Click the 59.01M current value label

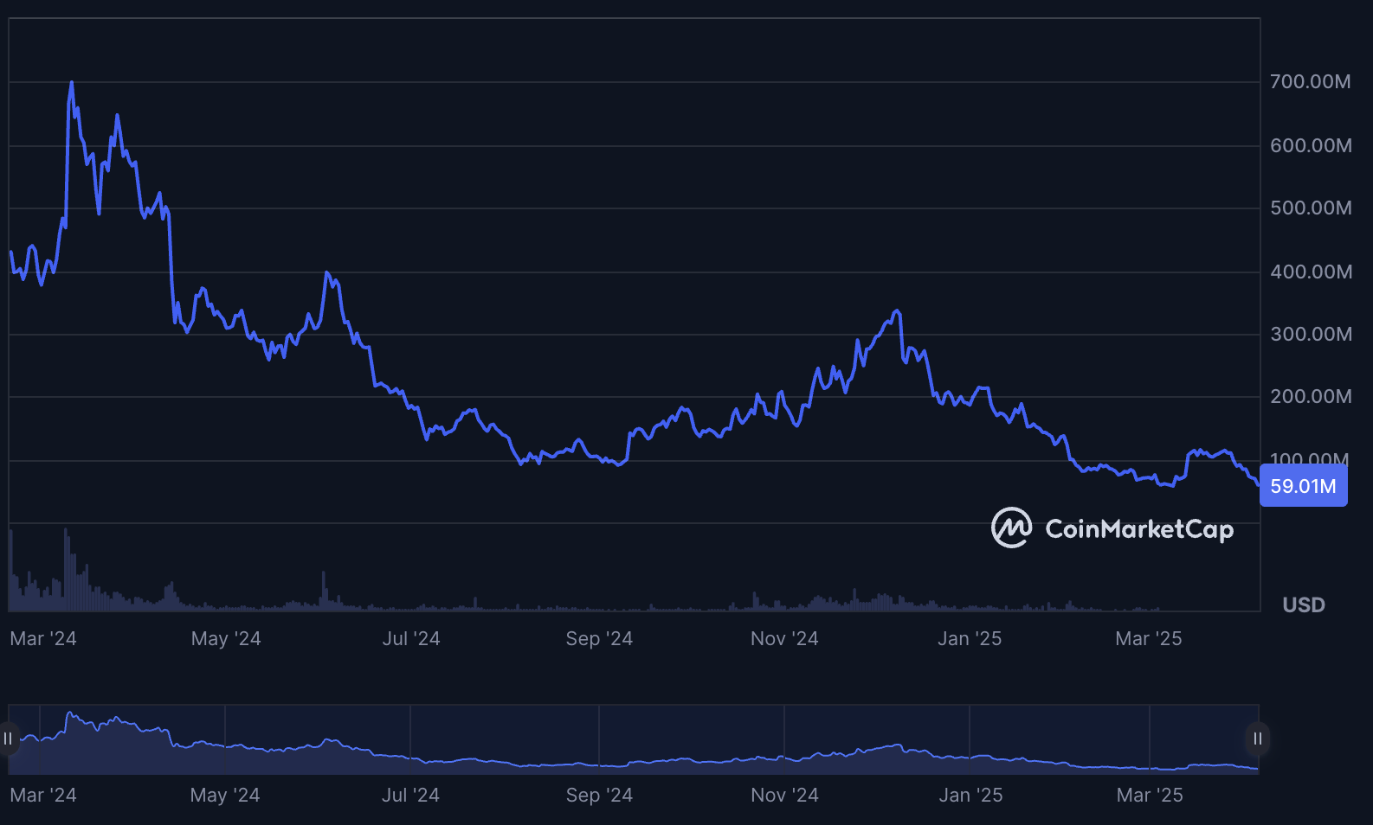pyautogui.click(x=1303, y=486)
